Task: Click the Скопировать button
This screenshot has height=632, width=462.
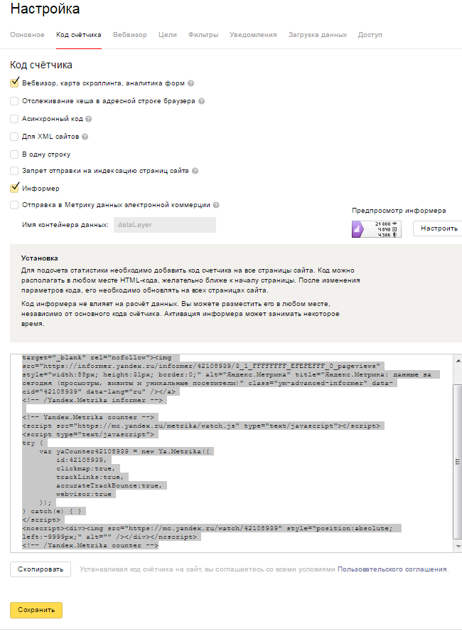Action: (41, 569)
